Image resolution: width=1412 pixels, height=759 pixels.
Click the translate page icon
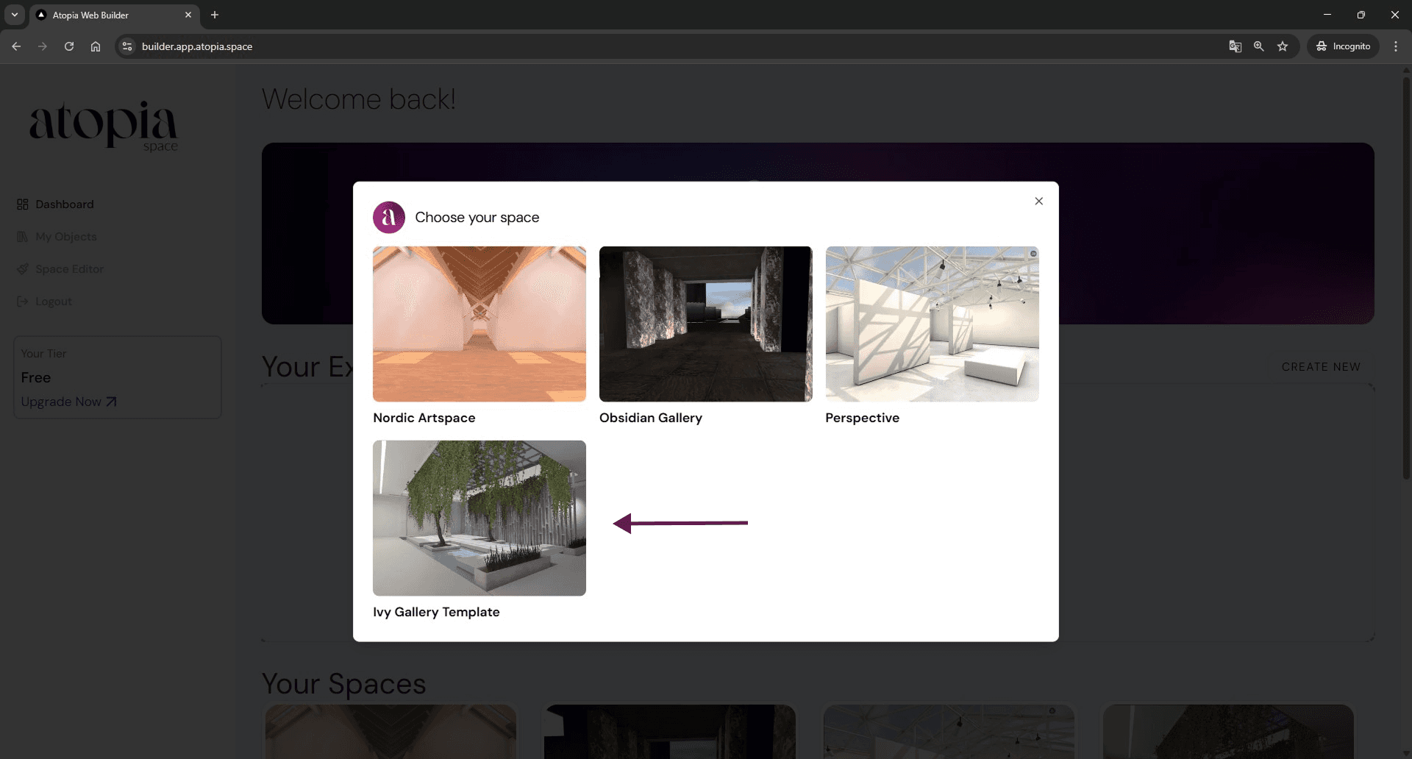pyautogui.click(x=1235, y=46)
